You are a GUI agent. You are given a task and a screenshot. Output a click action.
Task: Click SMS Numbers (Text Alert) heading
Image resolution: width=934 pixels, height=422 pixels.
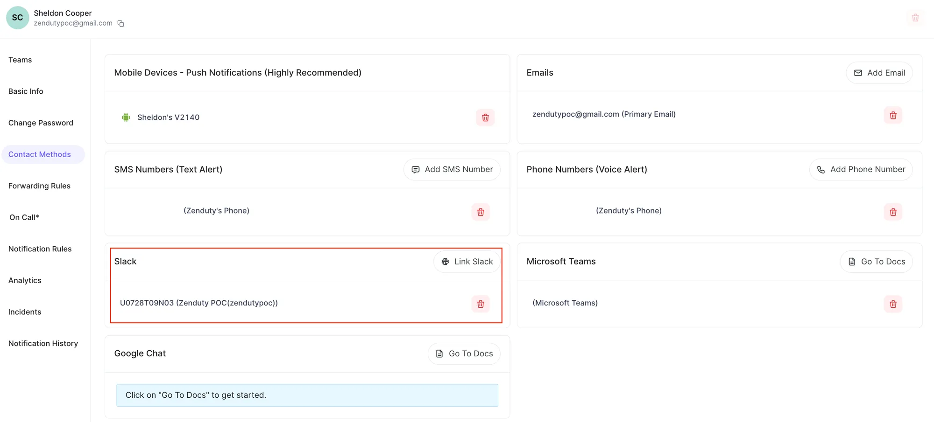(168, 170)
